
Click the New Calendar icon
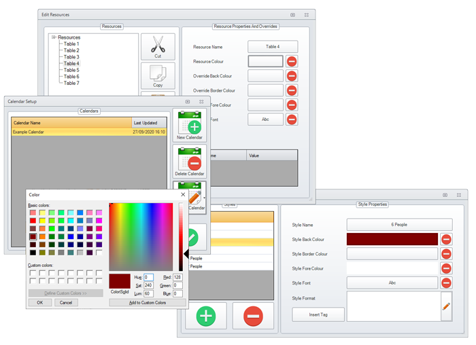coord(190,124)
